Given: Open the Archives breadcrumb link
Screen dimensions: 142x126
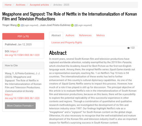Looking at the screenshot, I should tap(21, 5).
